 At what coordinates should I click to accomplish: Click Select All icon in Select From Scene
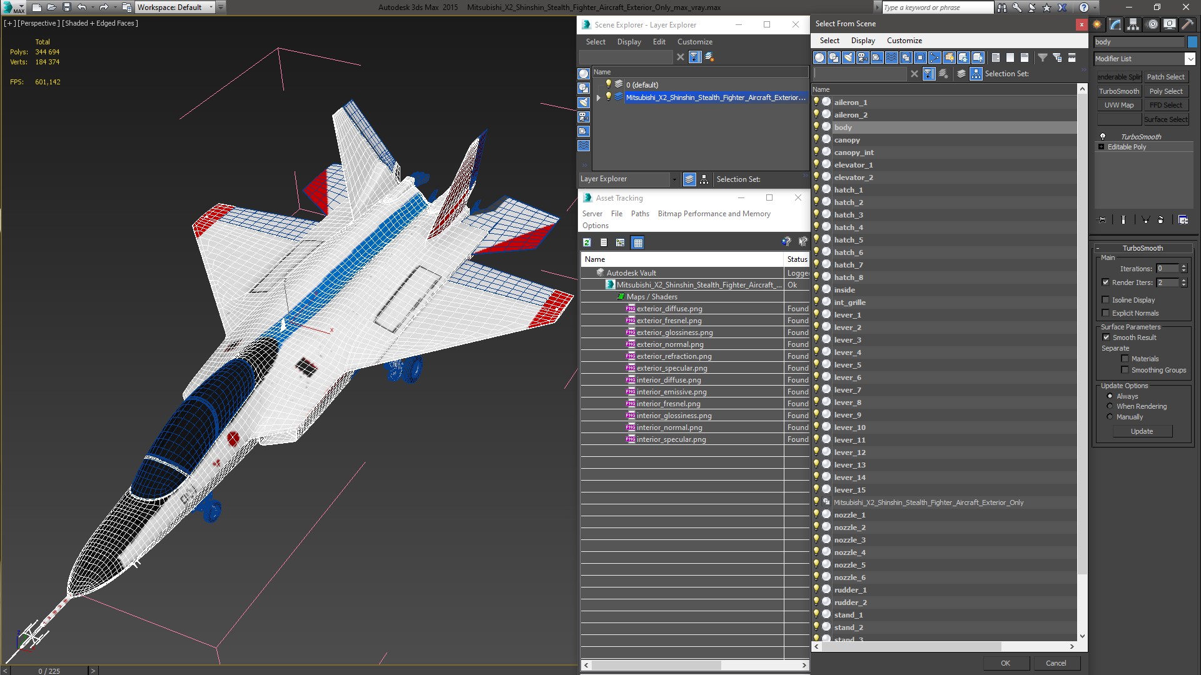tap(996, 57)
